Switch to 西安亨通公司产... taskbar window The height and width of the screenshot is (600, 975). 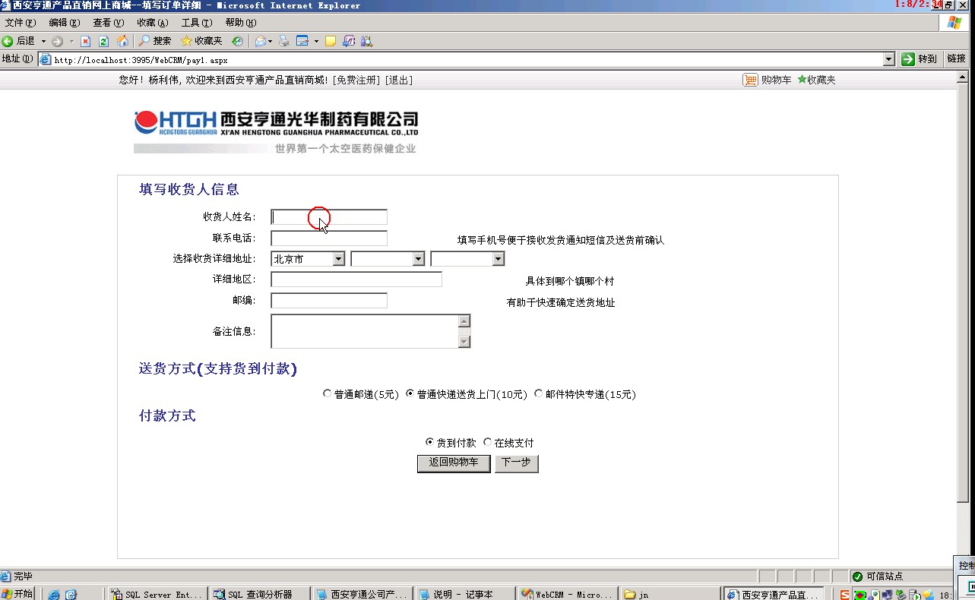point(362,594)
